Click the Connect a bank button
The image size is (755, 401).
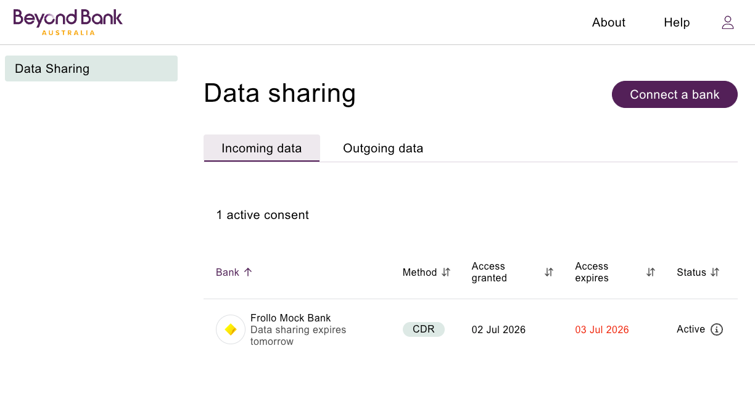[675, 94]
